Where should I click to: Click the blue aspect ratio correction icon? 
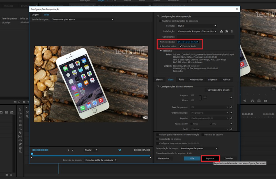pyautogui.click(x=120, y=150)
